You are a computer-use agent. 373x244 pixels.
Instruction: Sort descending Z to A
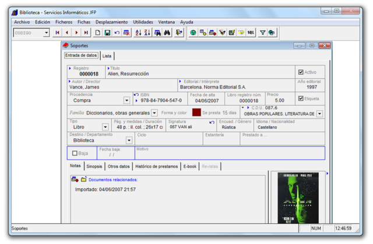147,33
